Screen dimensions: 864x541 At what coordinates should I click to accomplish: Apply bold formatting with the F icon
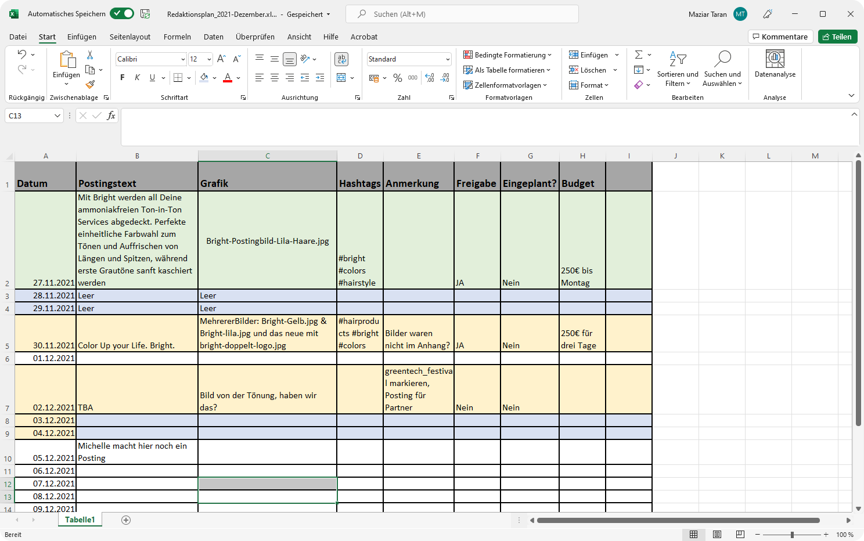click(122, 76)
